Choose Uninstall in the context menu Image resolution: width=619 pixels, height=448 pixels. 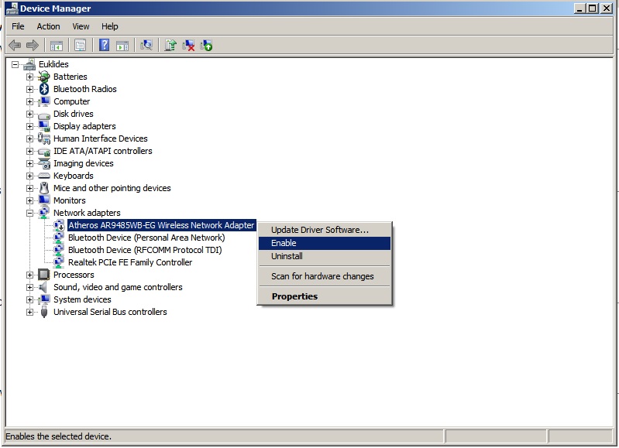coord(325,256)
